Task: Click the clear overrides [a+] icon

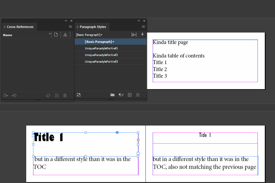Action: (x=134, y=35)
